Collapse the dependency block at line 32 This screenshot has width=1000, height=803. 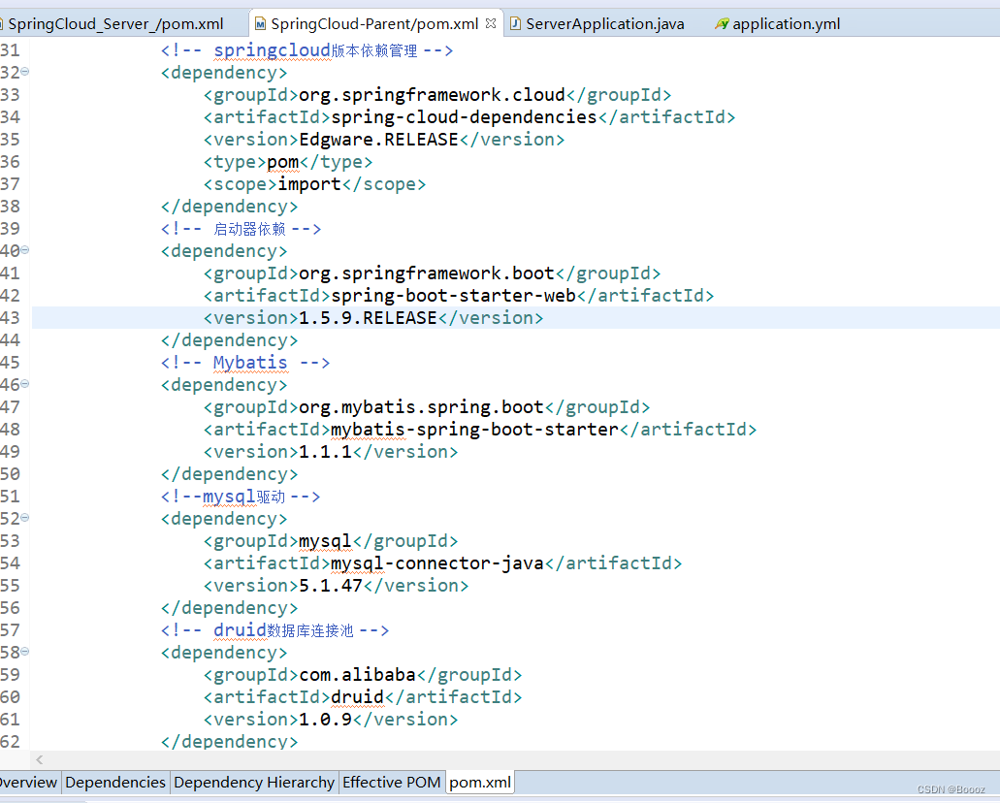click(25, 72)
